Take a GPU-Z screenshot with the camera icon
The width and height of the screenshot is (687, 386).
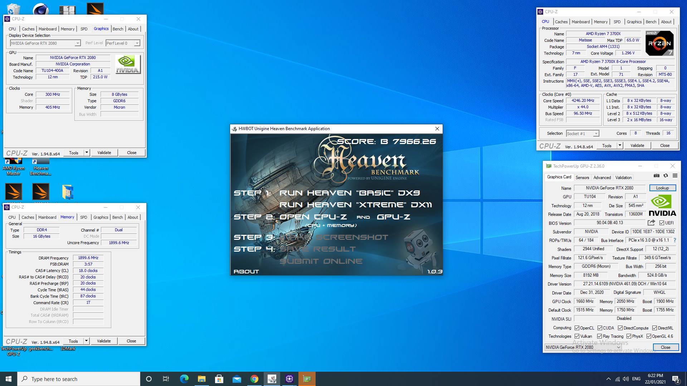(x=656, y=176)
